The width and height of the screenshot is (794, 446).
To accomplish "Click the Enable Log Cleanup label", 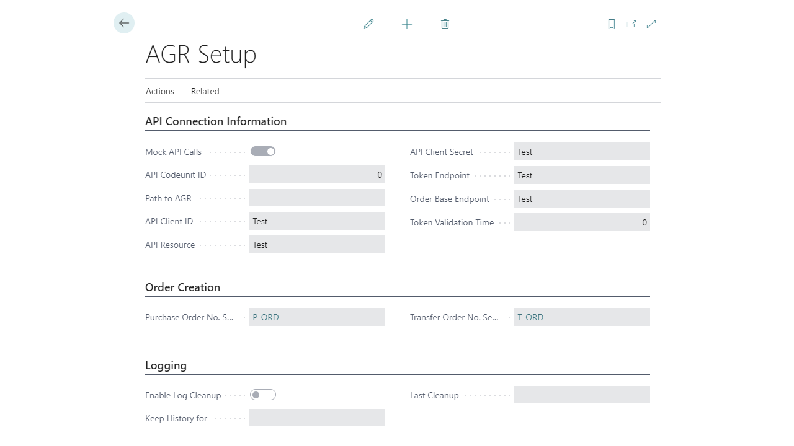I will [x=183, y=395].
